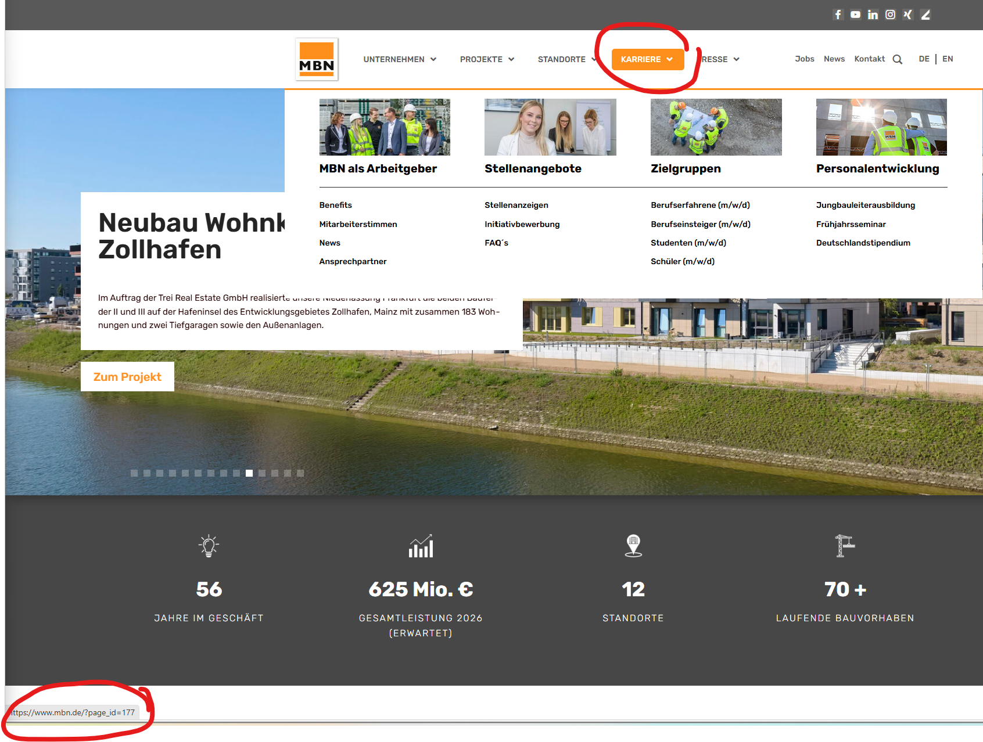
Task: Open Stellenanzeigen in the Karriere menu
Action: pos(516,205)
